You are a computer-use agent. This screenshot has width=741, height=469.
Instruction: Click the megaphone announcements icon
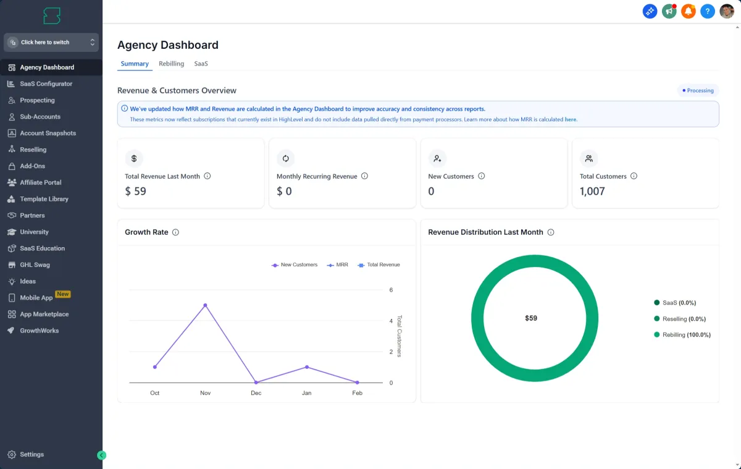(669, 11)
